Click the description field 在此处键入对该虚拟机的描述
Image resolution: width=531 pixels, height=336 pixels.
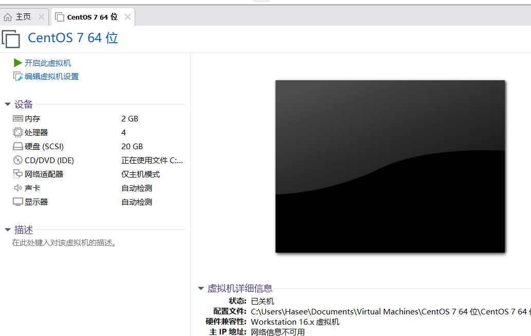coord(64,243)
